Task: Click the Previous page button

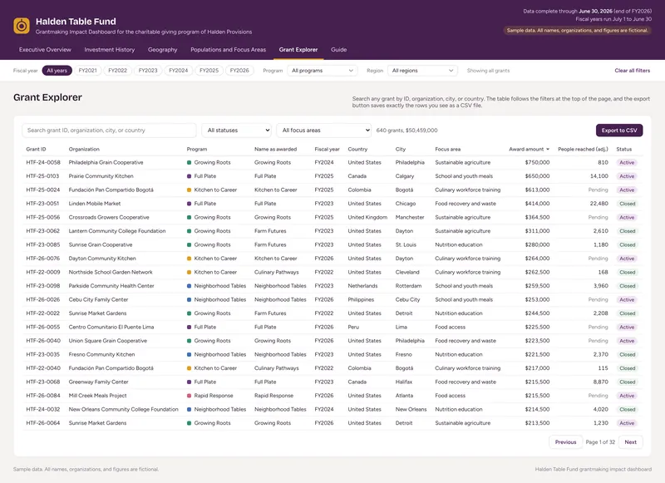Action: pos(566,442)
